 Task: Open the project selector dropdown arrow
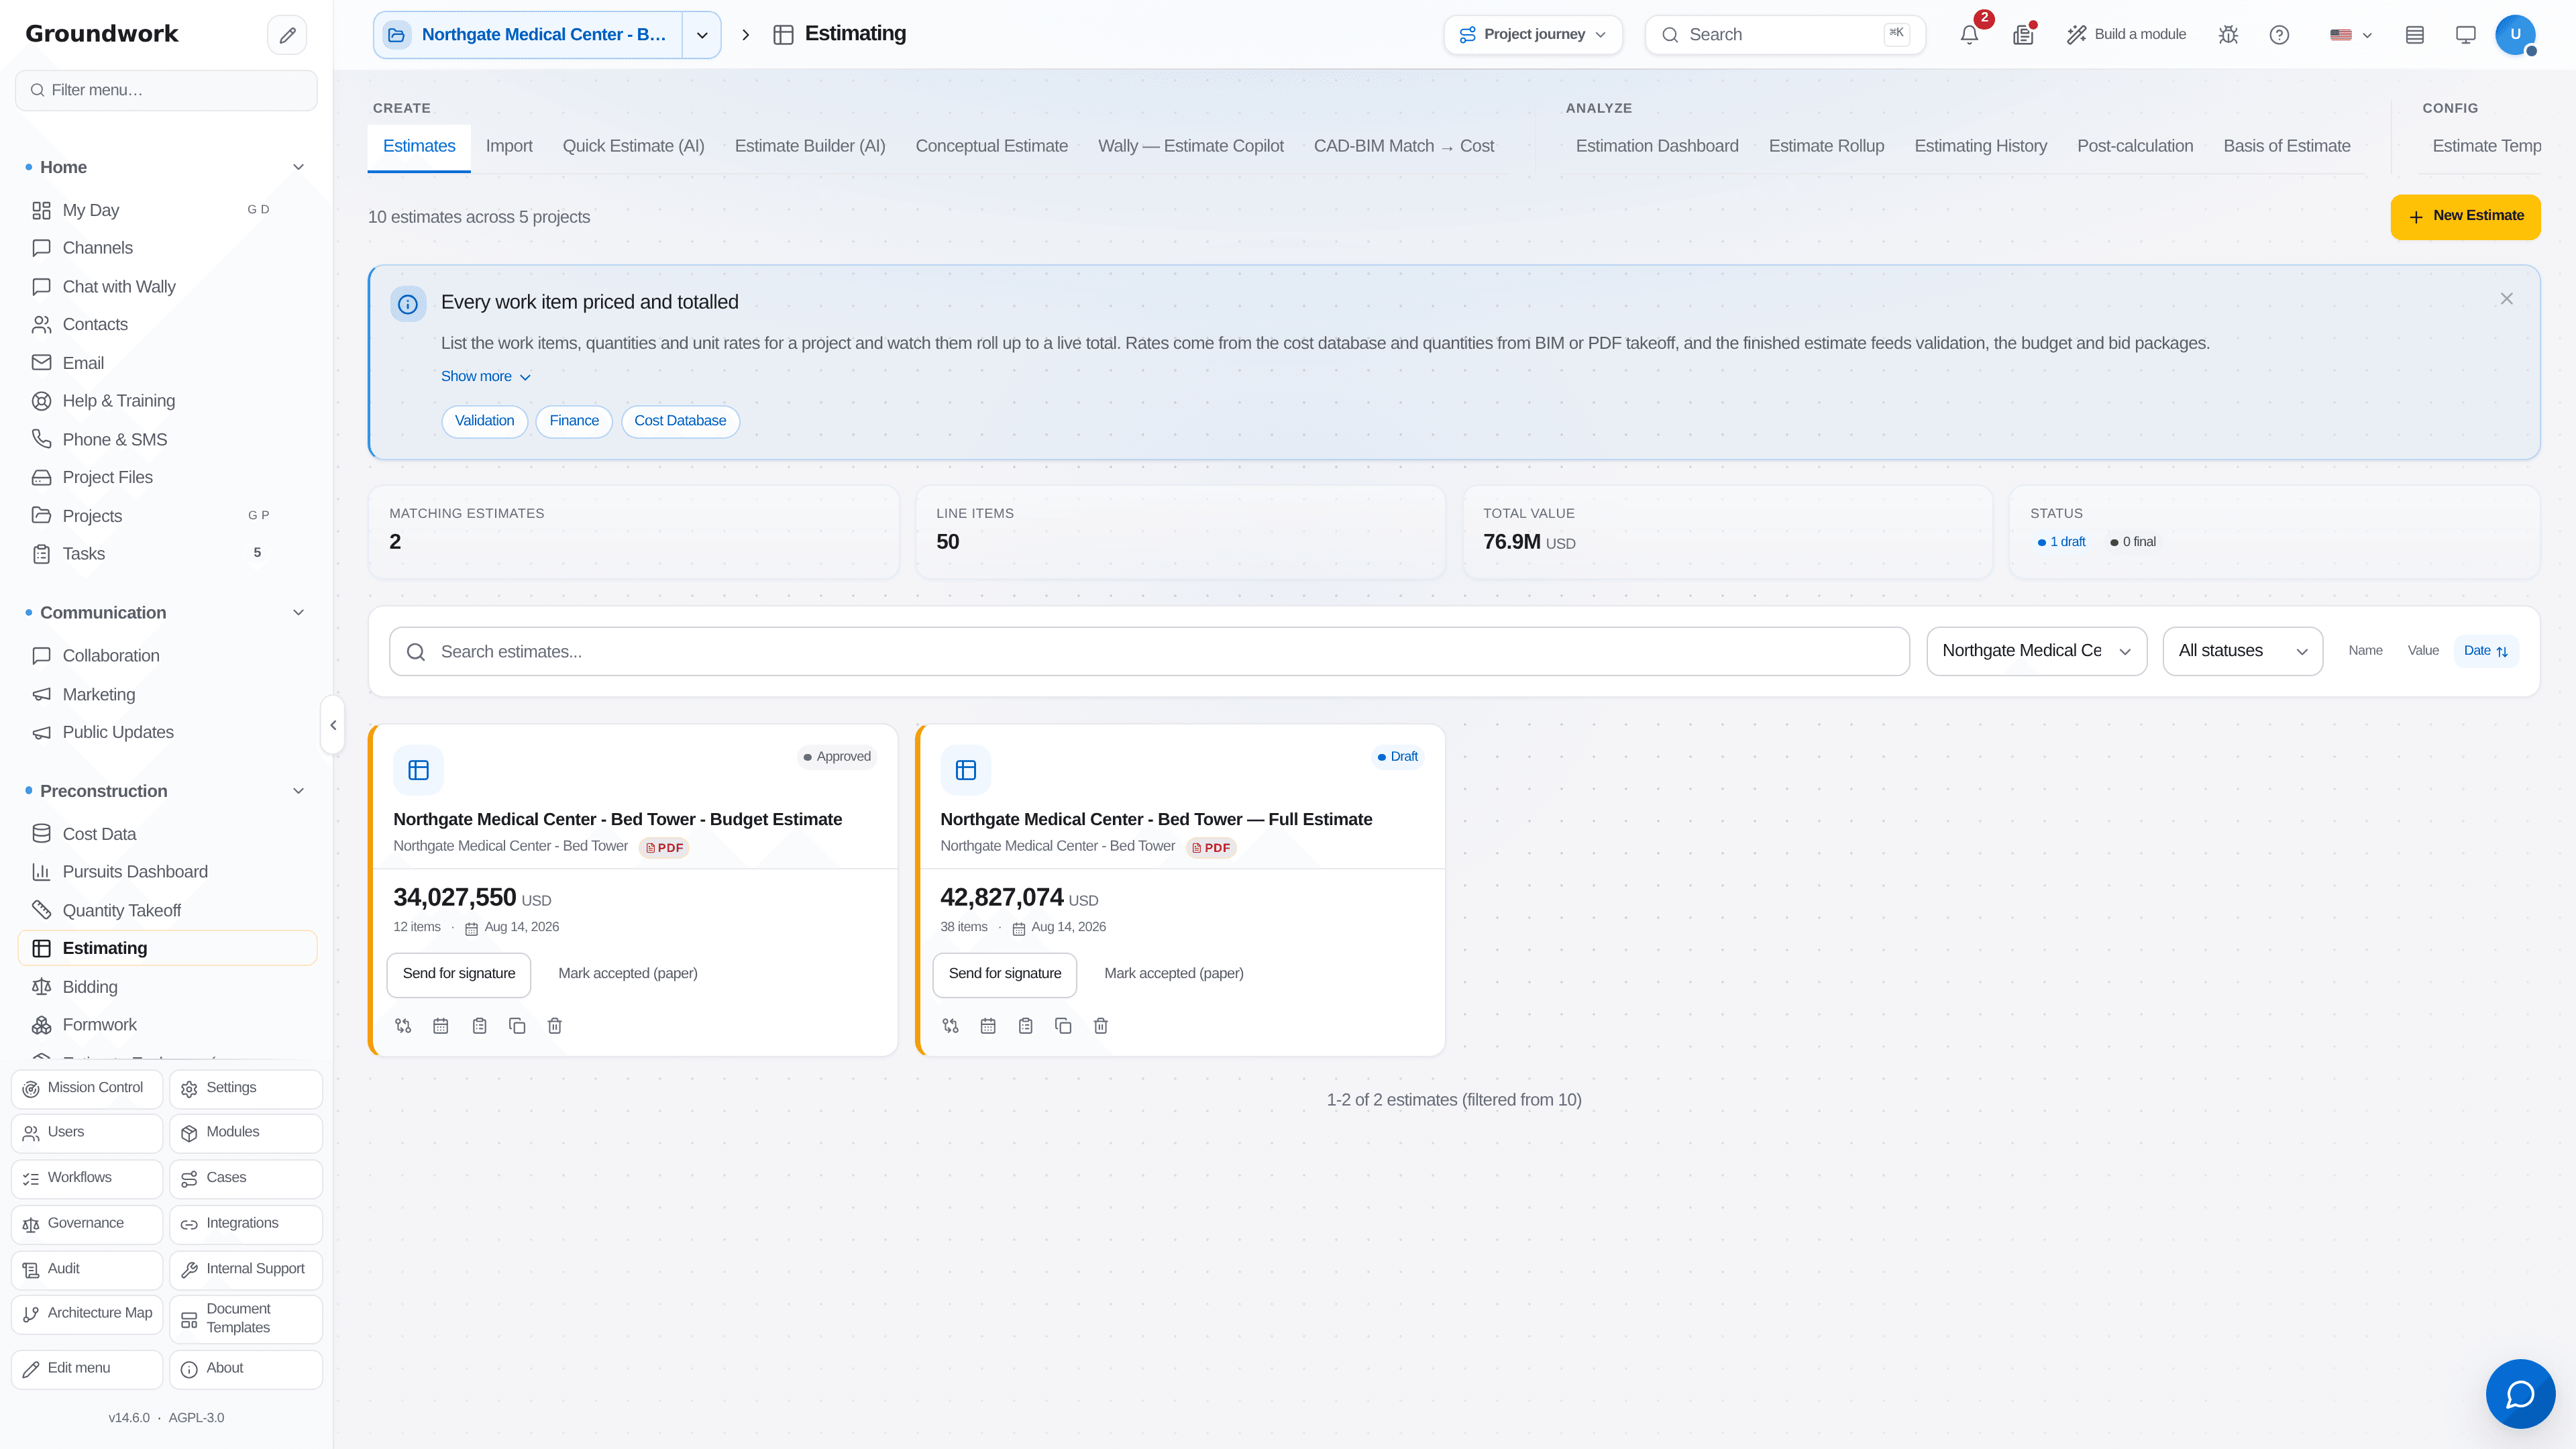(x=702, y=35)
